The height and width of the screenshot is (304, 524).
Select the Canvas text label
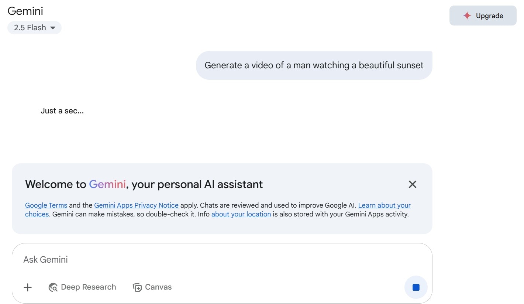[158, 287]
